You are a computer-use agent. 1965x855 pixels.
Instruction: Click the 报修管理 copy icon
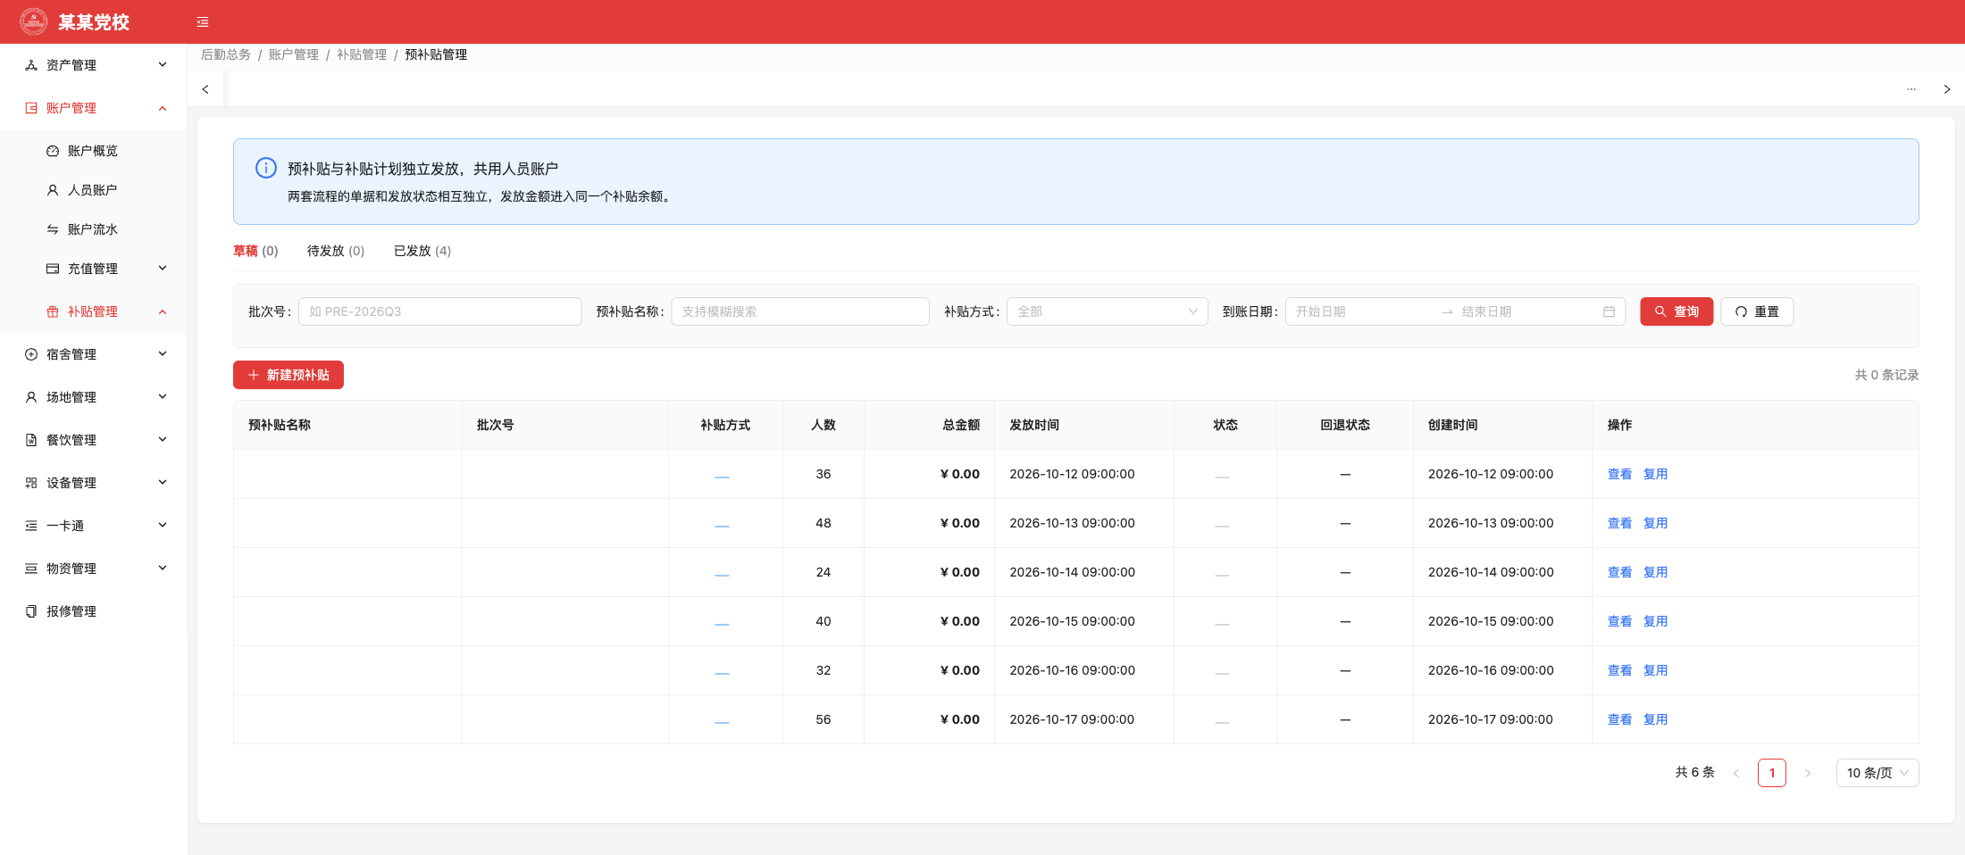click(31, 611)
